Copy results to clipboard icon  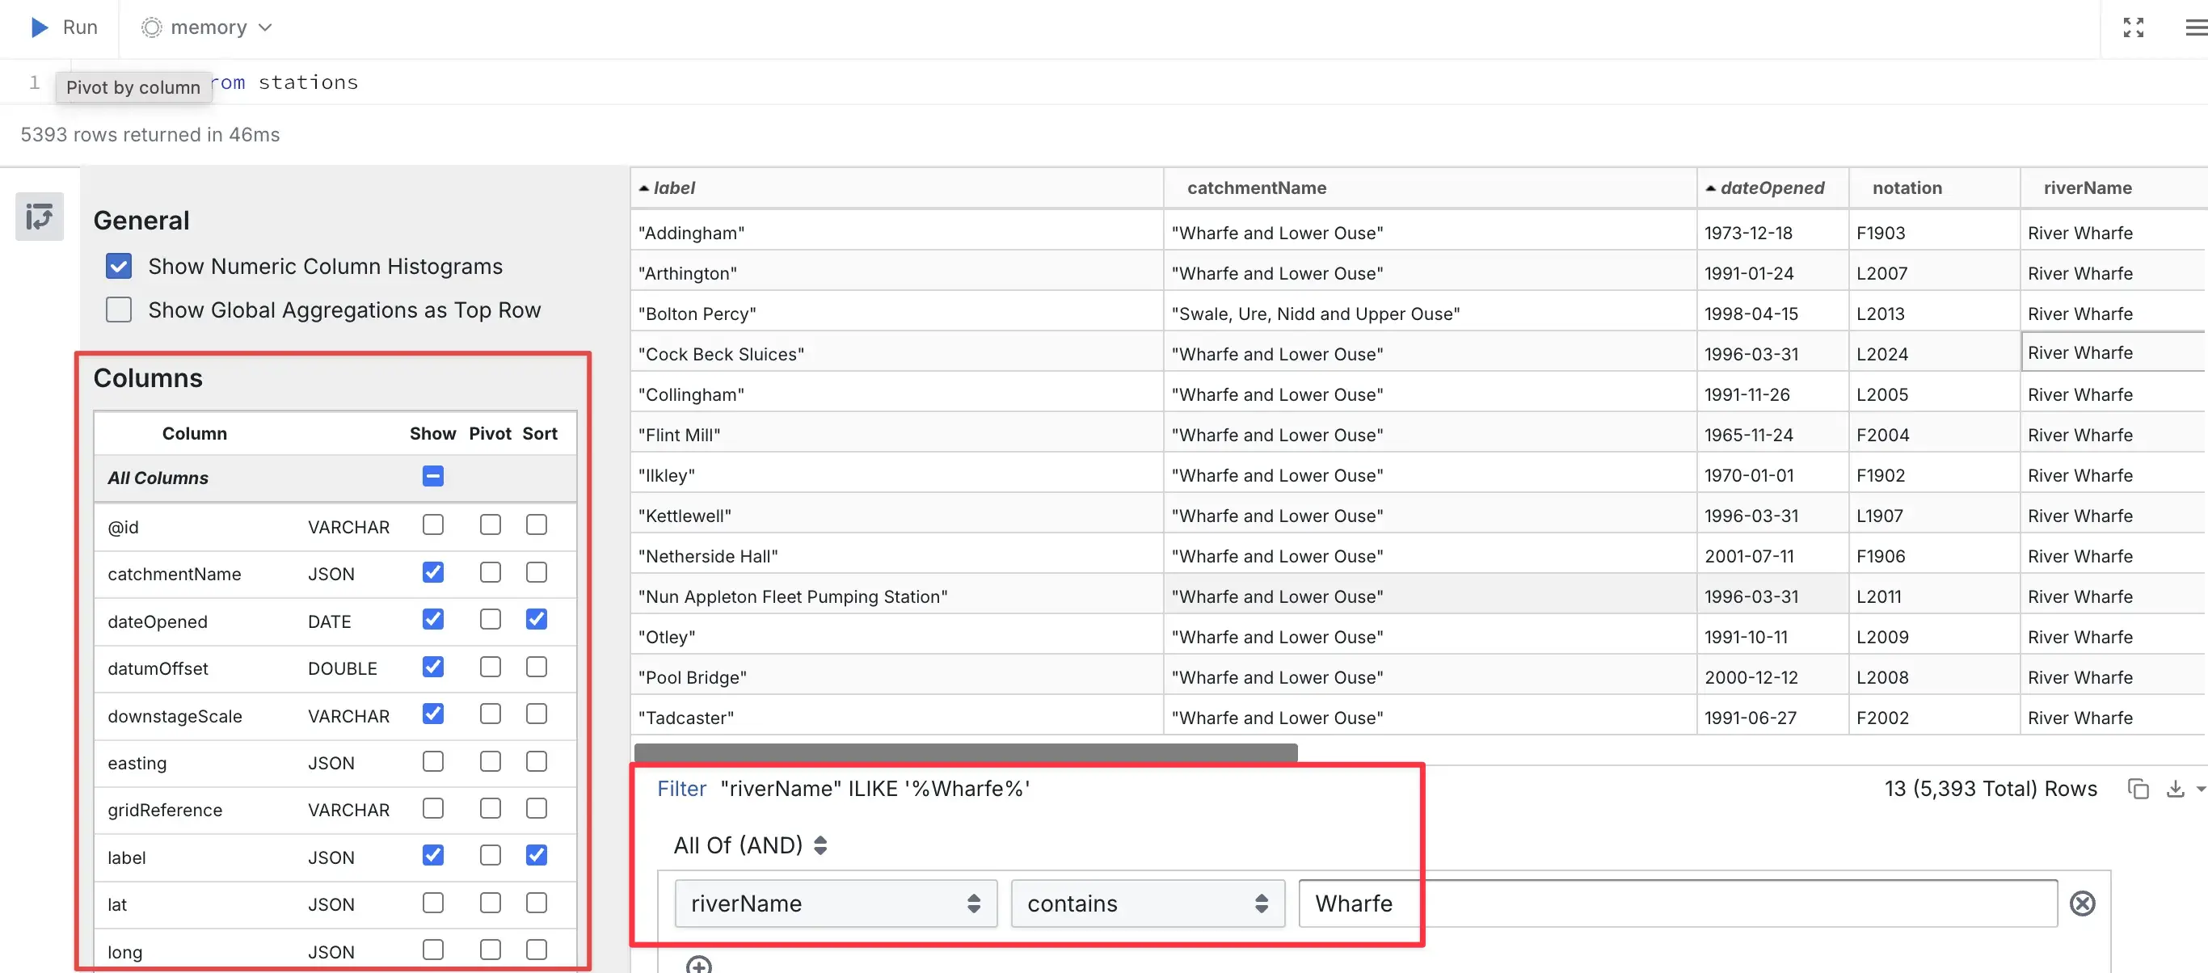coord(2138,789)
